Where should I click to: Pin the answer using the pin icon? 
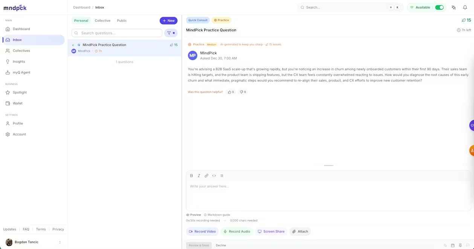coord(460,245)
